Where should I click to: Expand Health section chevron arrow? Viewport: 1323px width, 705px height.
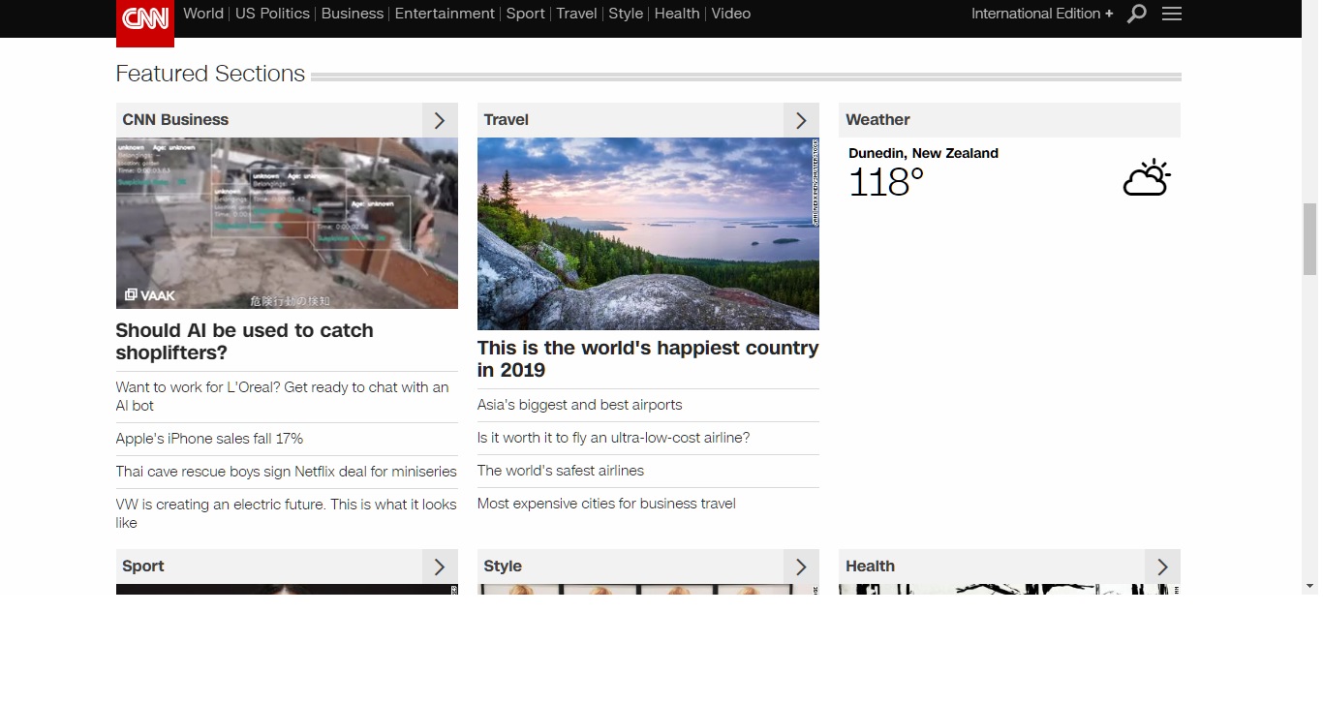[x=1162, y=567]
